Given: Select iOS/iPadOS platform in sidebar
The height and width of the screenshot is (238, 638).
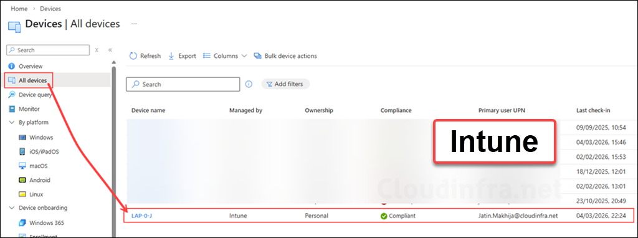Looking at the screenshot, I should tap(45, 152).
